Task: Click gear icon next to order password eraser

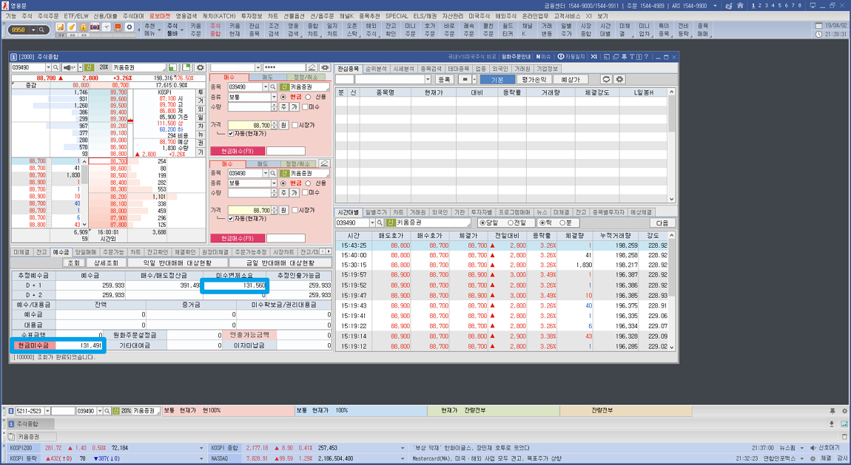Action: pos(325,68)
